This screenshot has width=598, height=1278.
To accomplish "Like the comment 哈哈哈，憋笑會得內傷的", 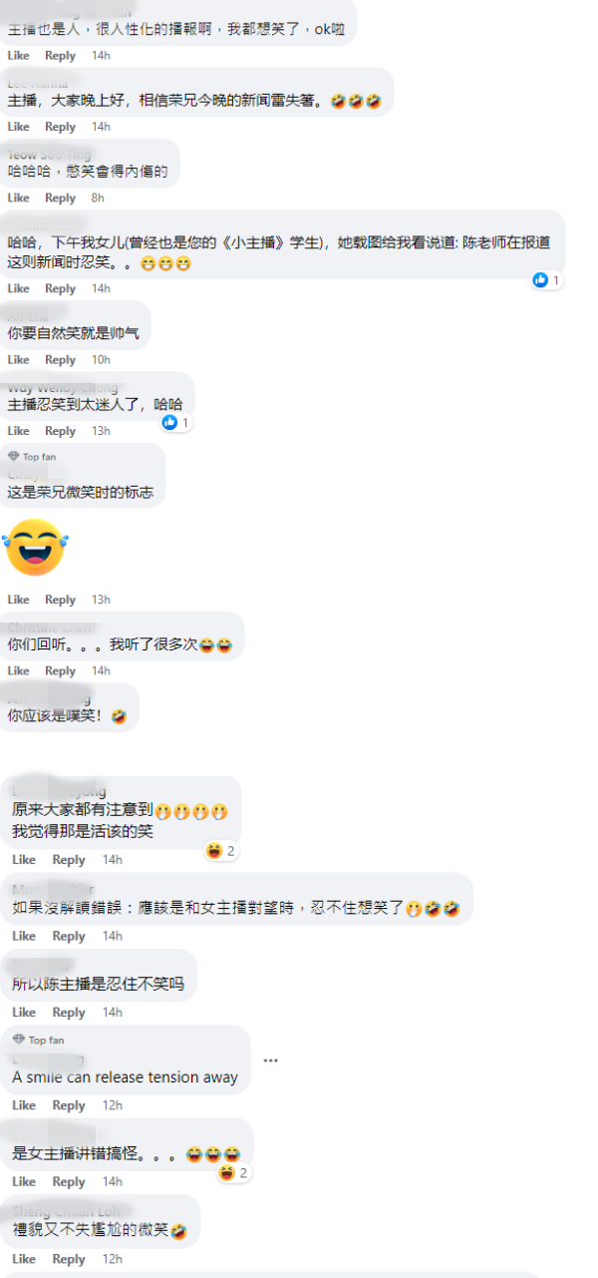I will pyautogui.click(x=19, y=199).
